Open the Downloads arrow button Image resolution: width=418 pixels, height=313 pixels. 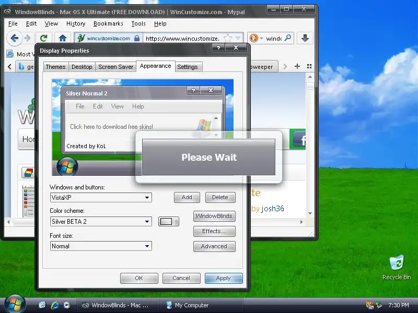[305, 38]
